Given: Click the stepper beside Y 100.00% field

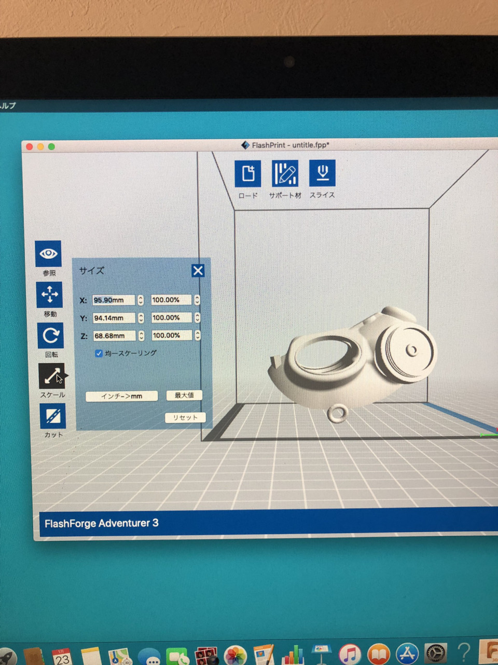Looking at the screenshot, I should (x=197, y=317).
